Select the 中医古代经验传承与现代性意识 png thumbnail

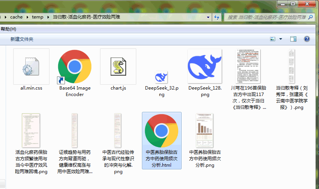(x=117, y=130)
